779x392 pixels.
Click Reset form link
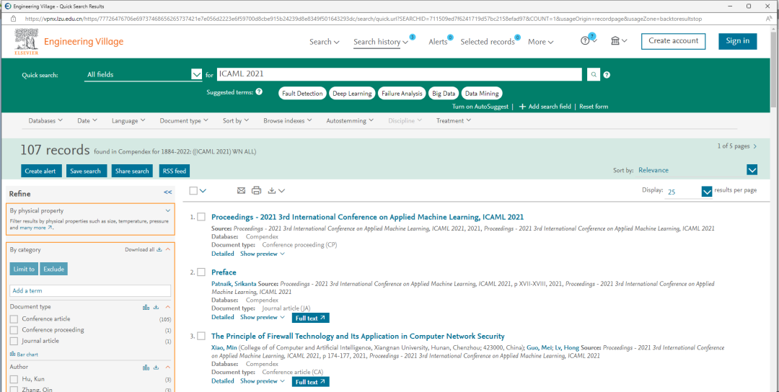coord(593,107)
